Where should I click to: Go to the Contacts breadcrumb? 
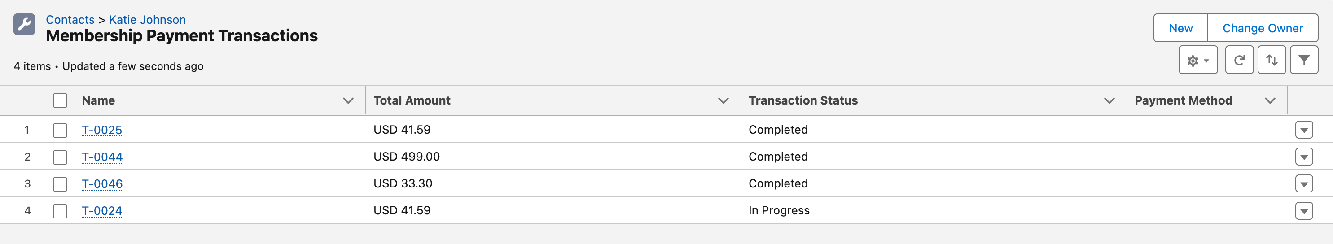(x=70, y=20)
